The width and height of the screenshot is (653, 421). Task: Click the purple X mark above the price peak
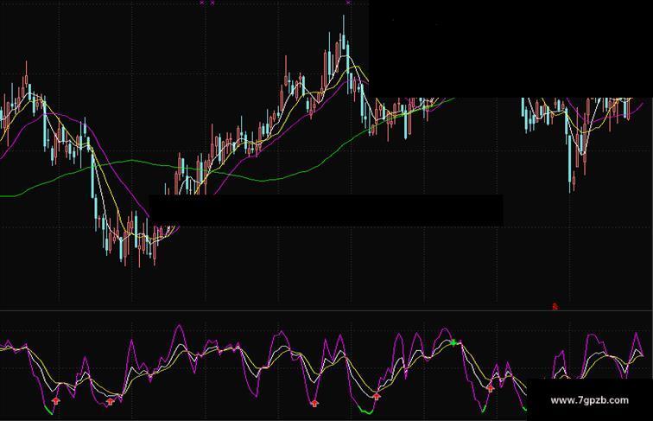coord(349,3)
